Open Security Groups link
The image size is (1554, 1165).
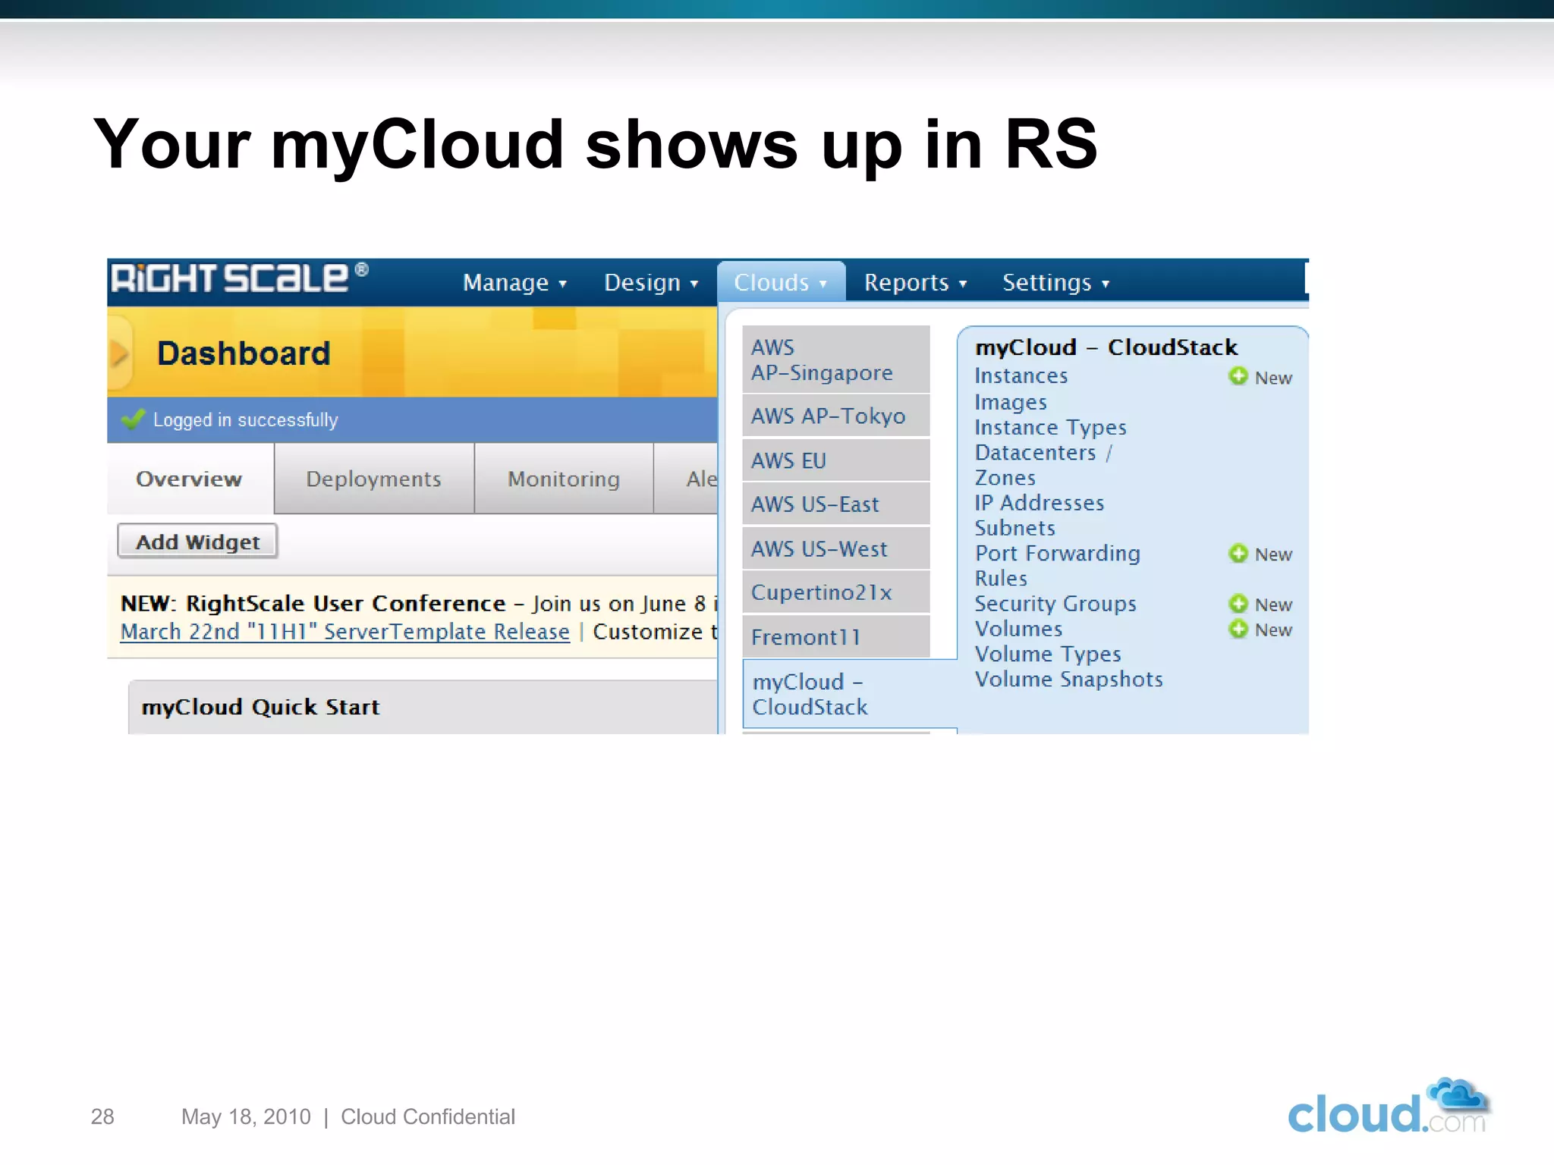pos(1055,604)
